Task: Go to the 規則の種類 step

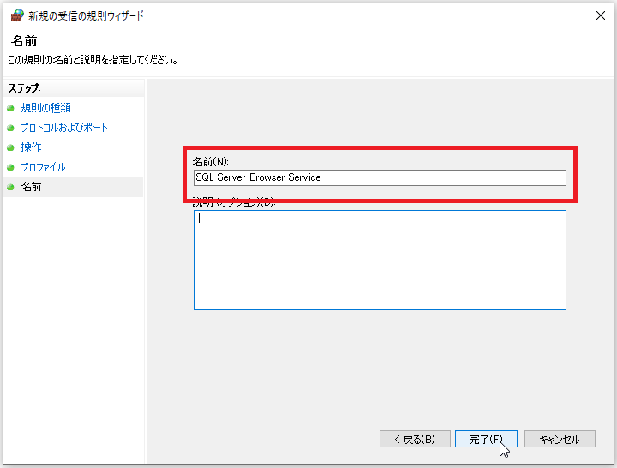Action: [45, 108]
